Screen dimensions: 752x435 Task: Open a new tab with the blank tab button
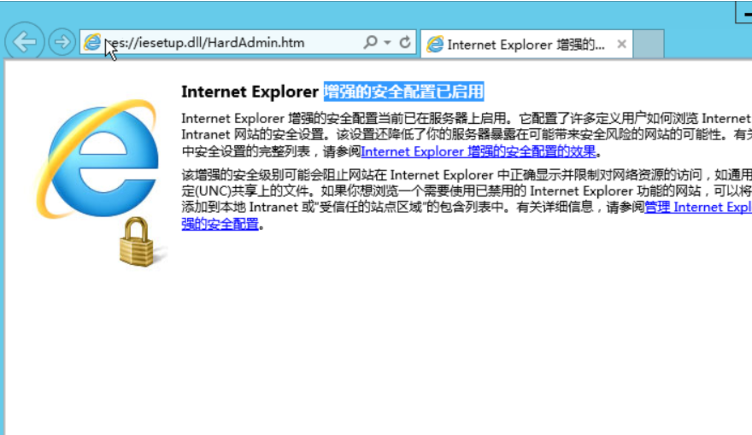point(649,44)
